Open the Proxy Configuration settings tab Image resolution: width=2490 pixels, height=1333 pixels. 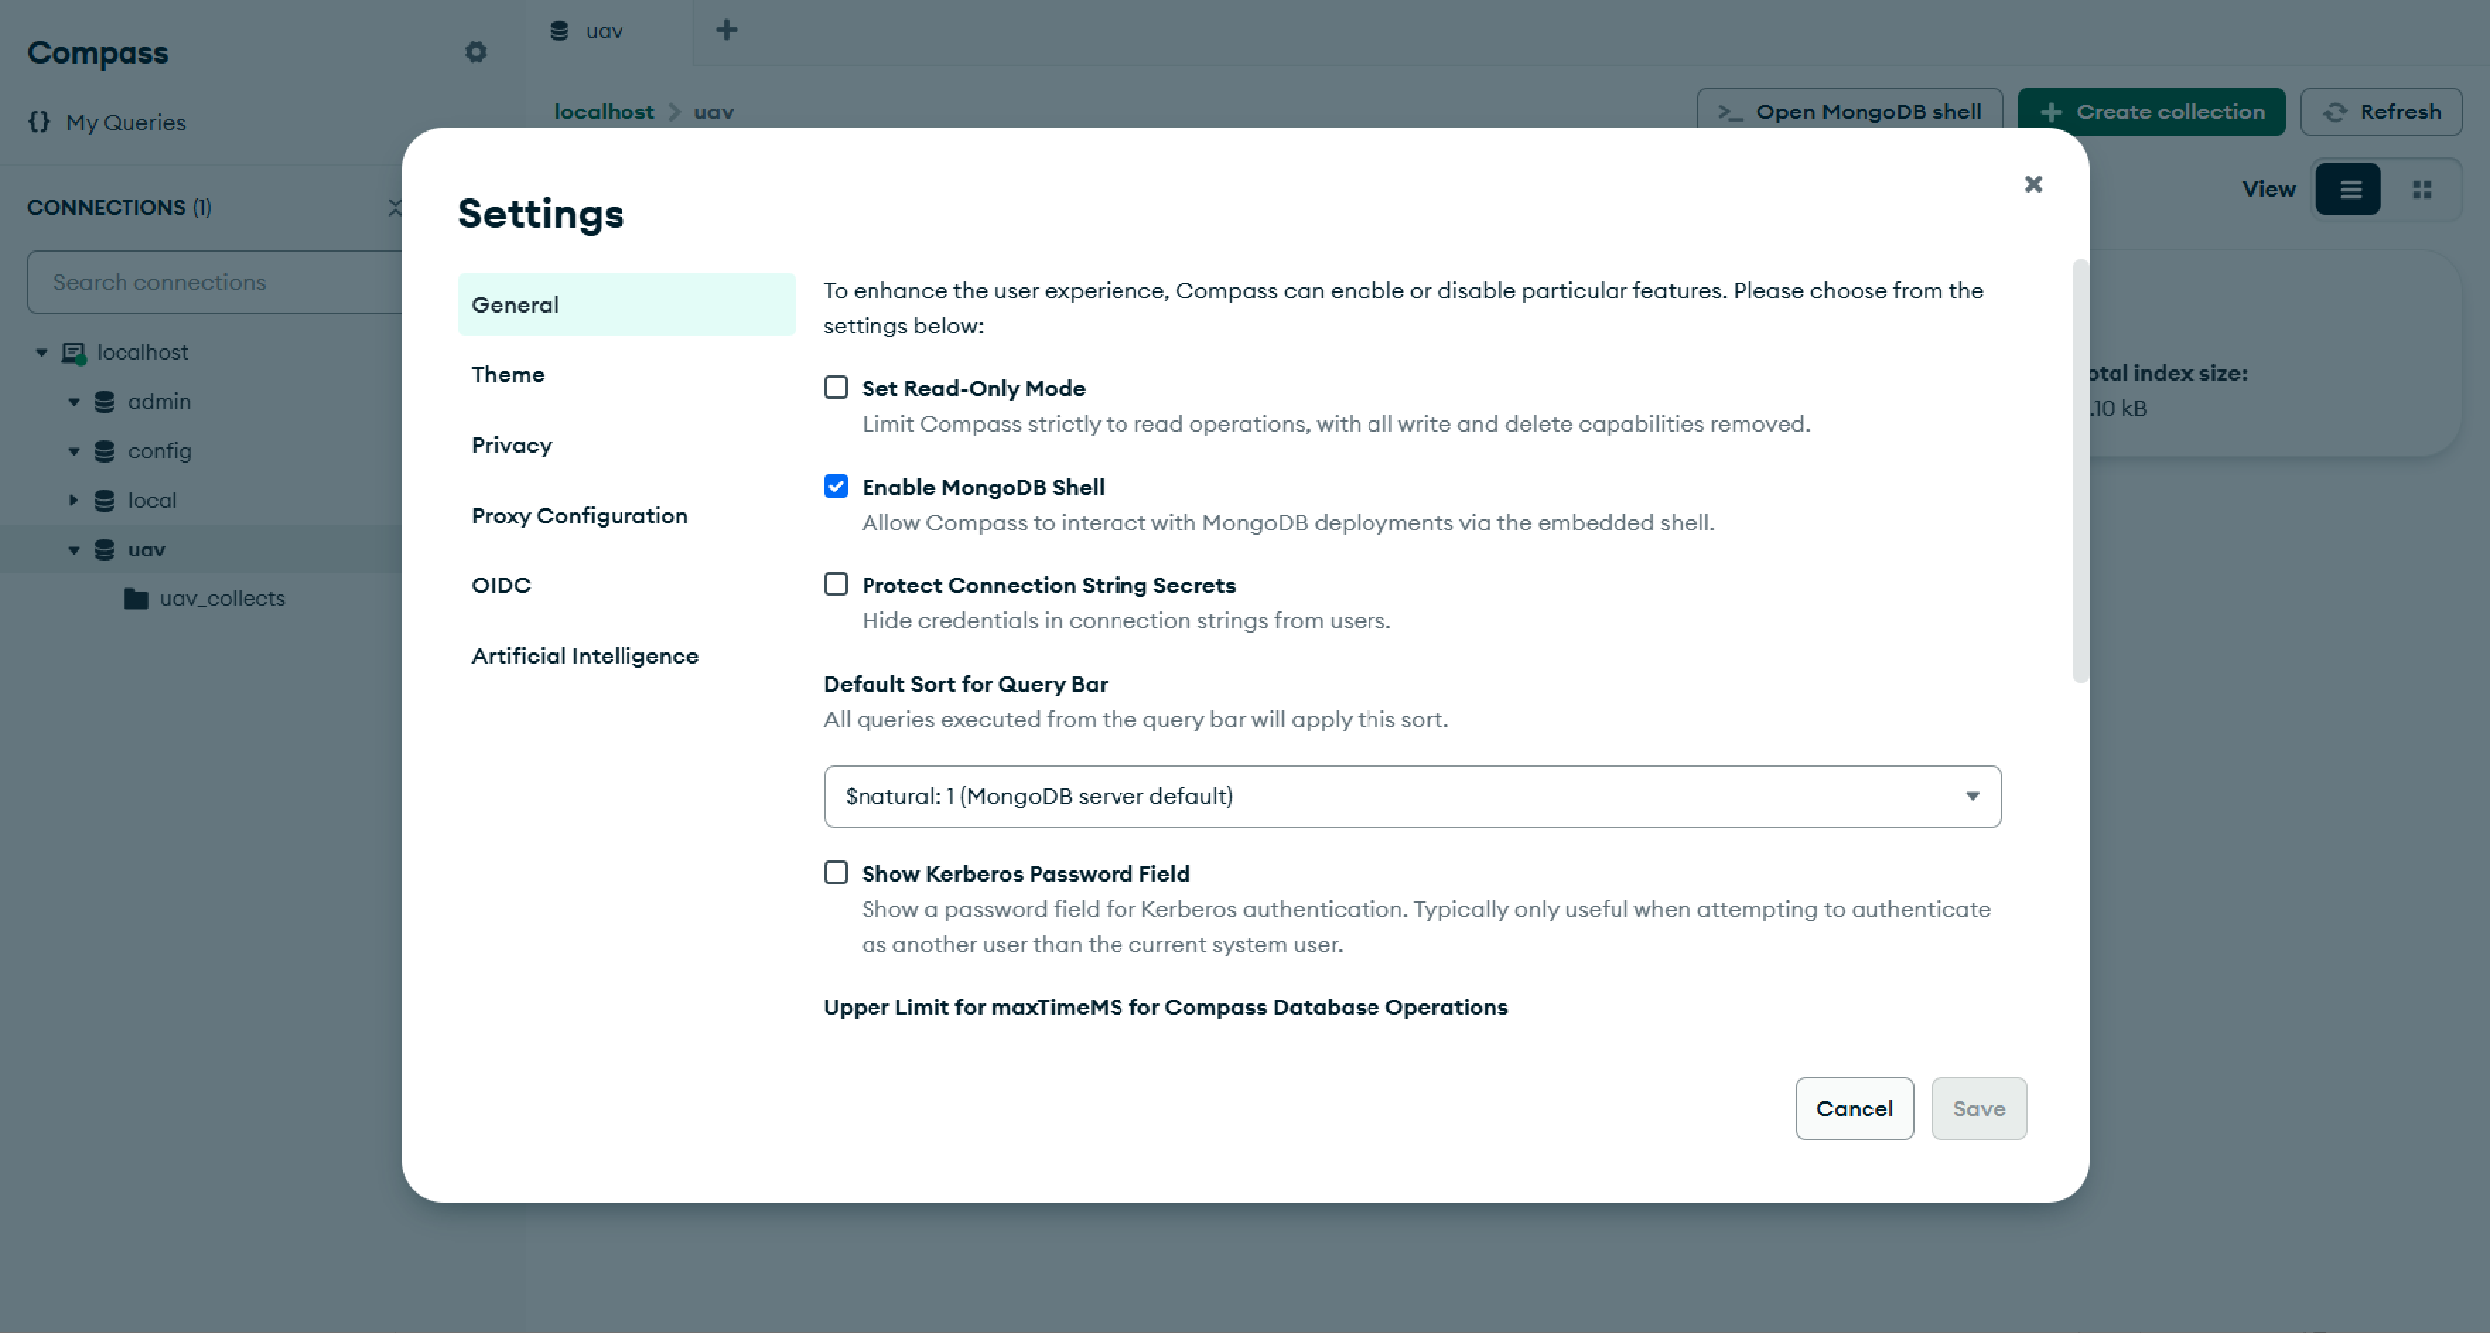(626, 515)
